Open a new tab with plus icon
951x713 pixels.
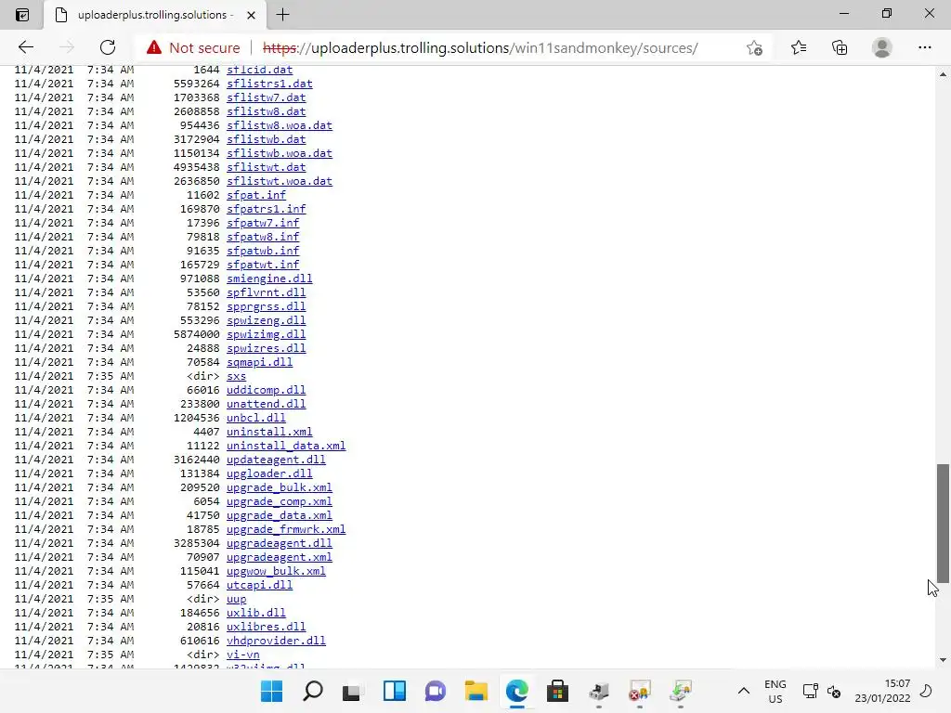[282, 15]
